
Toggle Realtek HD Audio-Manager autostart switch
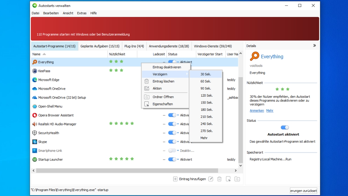point(172,124)
